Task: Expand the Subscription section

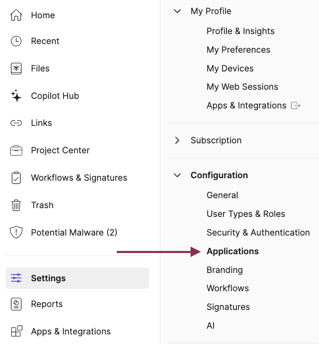Action: coord(177,140)
